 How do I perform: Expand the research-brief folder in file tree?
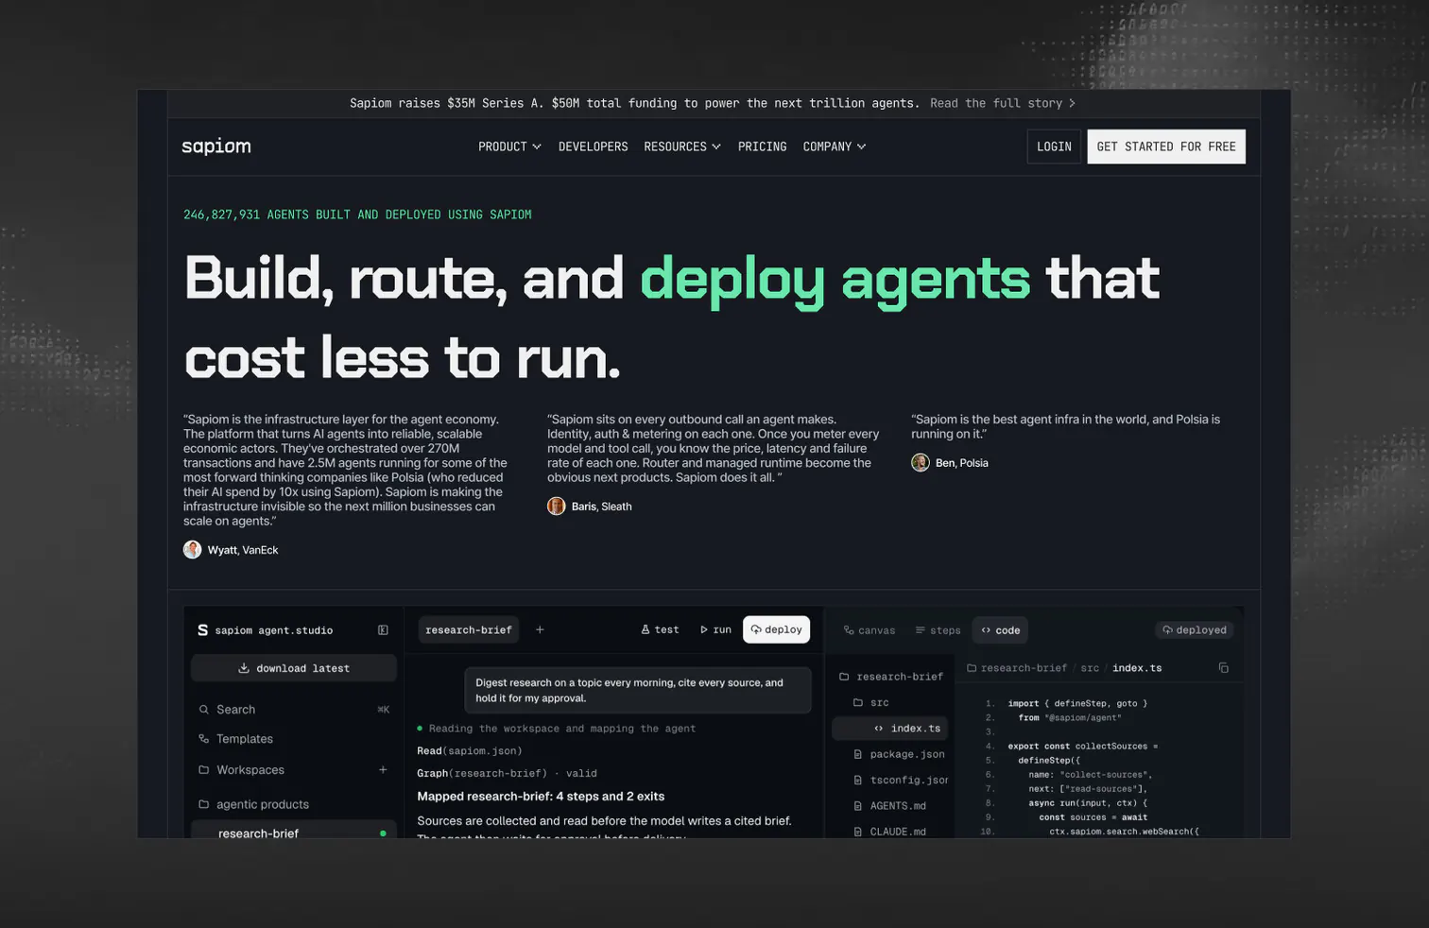(x=890, y=677)
